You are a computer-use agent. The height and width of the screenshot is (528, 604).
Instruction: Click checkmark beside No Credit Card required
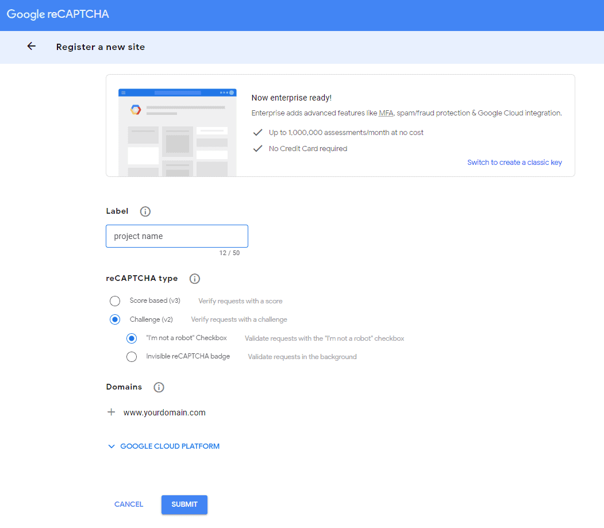pos(257,149)
